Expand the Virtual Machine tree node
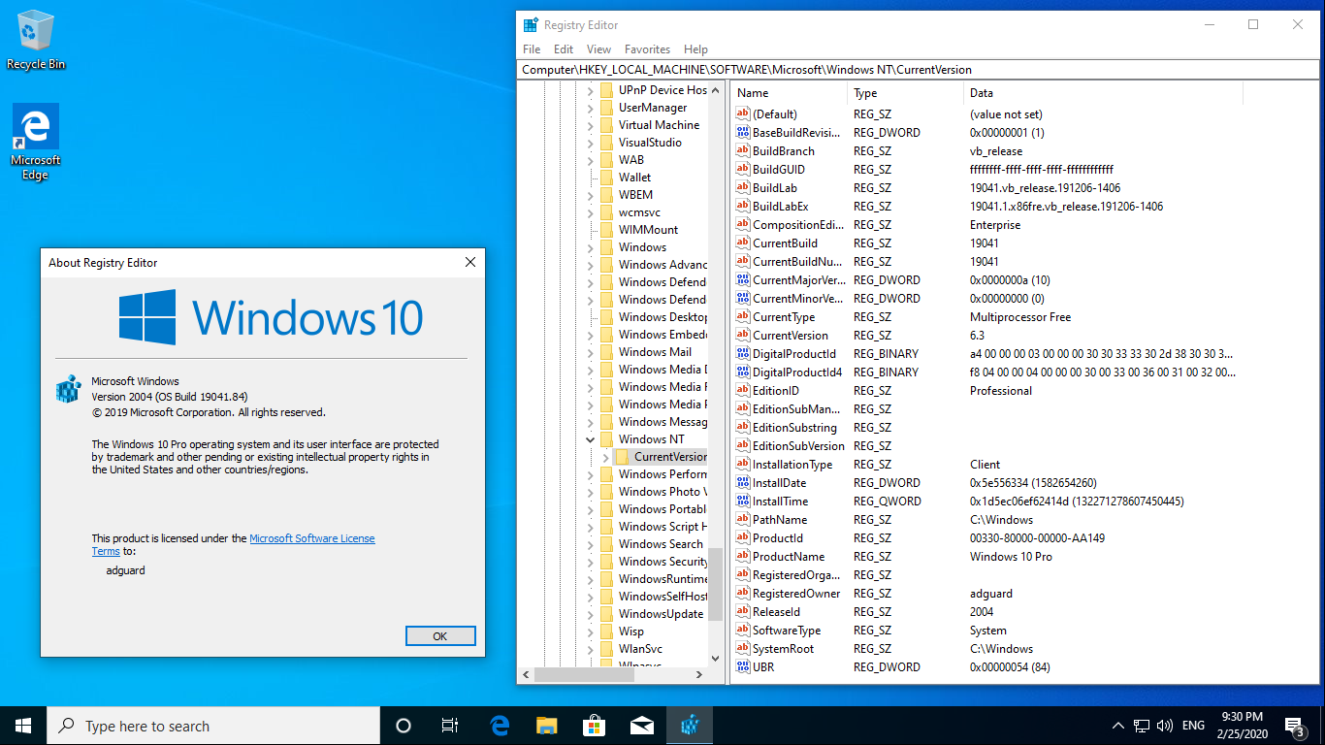1325x745 pixels. 590,125
